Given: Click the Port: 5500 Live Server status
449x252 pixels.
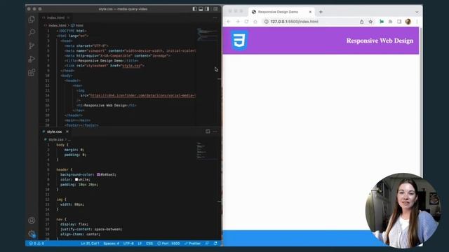Looking at the screenshot, I should (168, 244).
